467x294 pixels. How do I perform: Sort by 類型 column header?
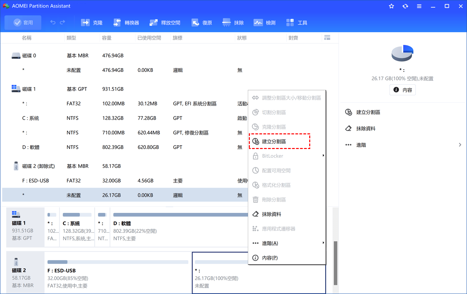click(x=71, y=38)
